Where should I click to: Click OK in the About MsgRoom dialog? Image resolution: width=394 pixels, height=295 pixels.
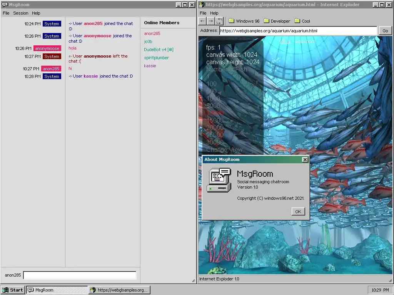coord(298,212)
